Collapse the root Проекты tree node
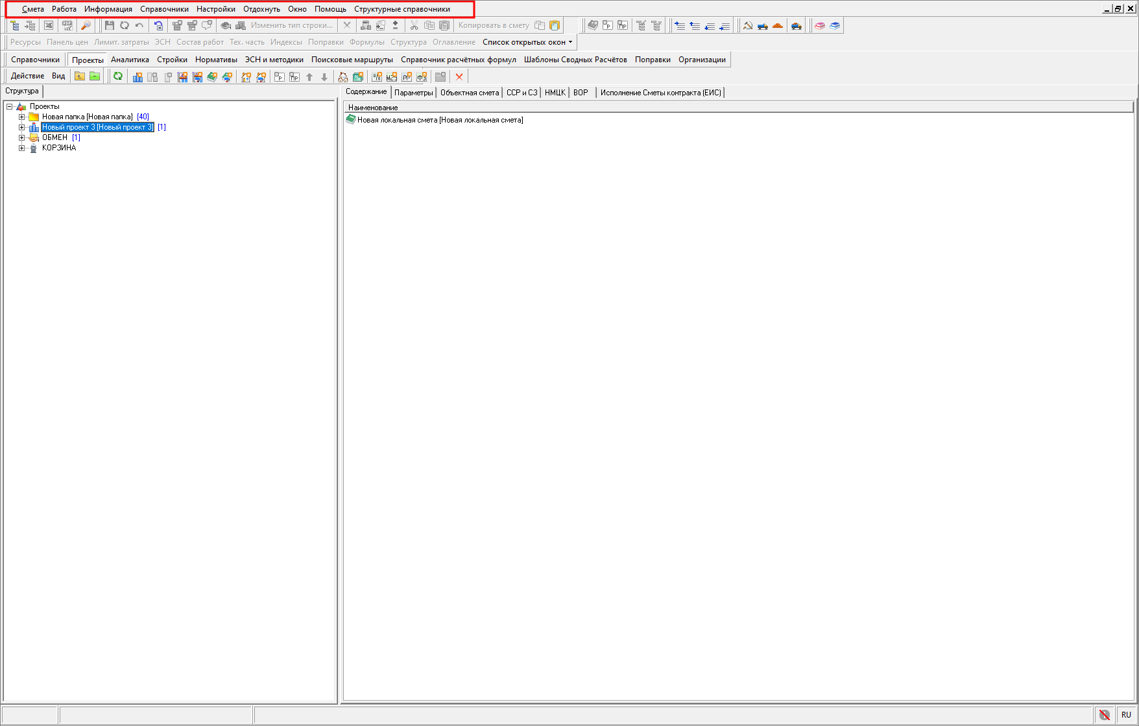 (x=9, y=106)
